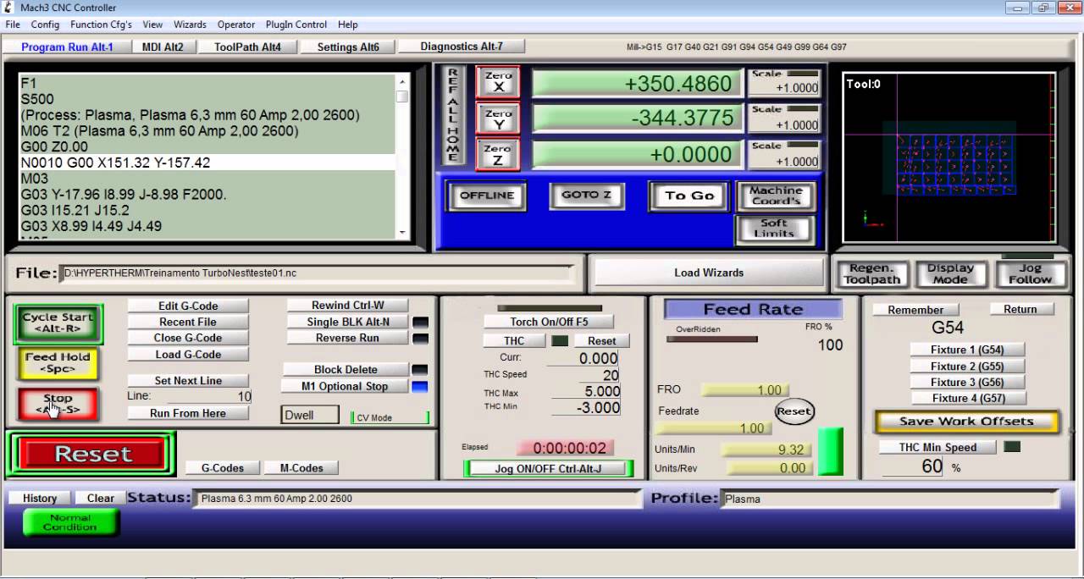The image size is (1084, 579).
Task: Open the G-Codes reference list
Action: click(223, 468)
